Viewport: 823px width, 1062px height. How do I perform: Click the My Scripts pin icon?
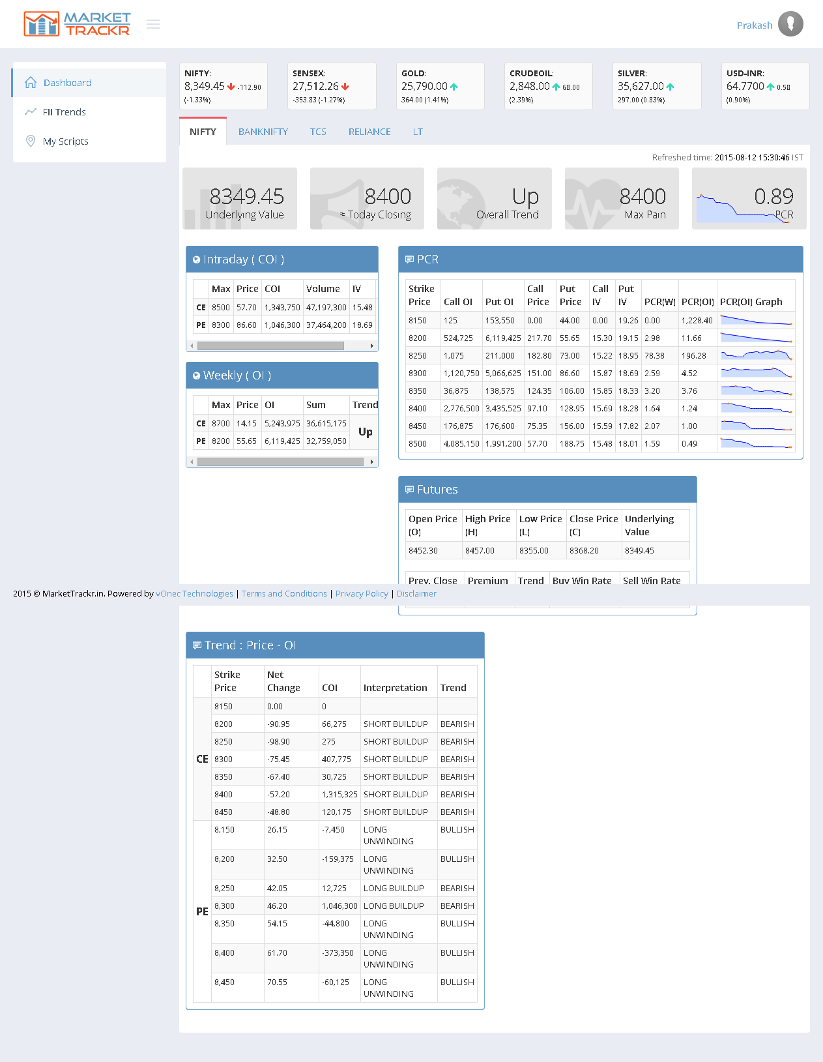click(30, 141)
